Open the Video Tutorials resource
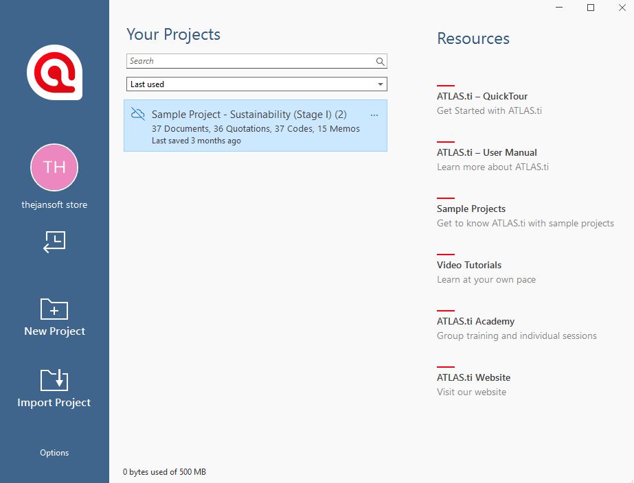 tap(469, 265)
